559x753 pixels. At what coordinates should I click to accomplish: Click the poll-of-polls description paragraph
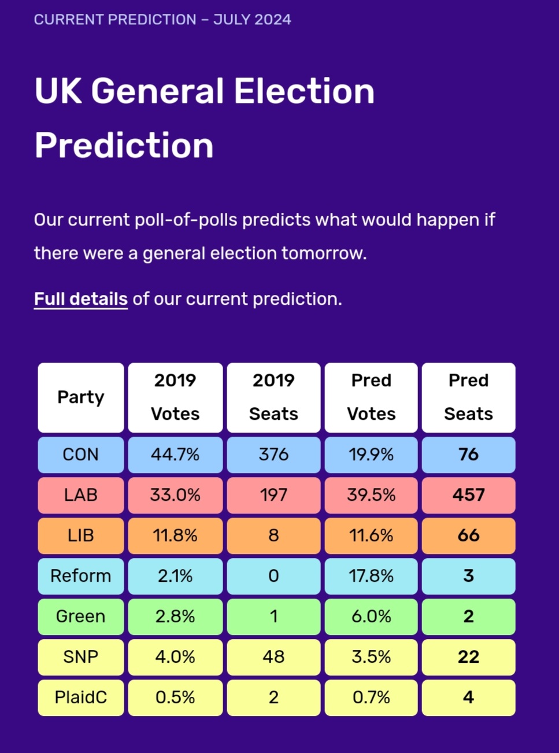(264, 237)
